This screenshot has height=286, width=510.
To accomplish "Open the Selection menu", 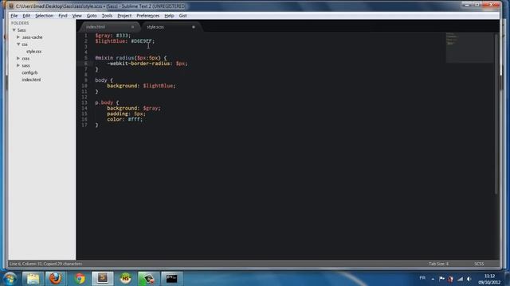I will point(45,16).
